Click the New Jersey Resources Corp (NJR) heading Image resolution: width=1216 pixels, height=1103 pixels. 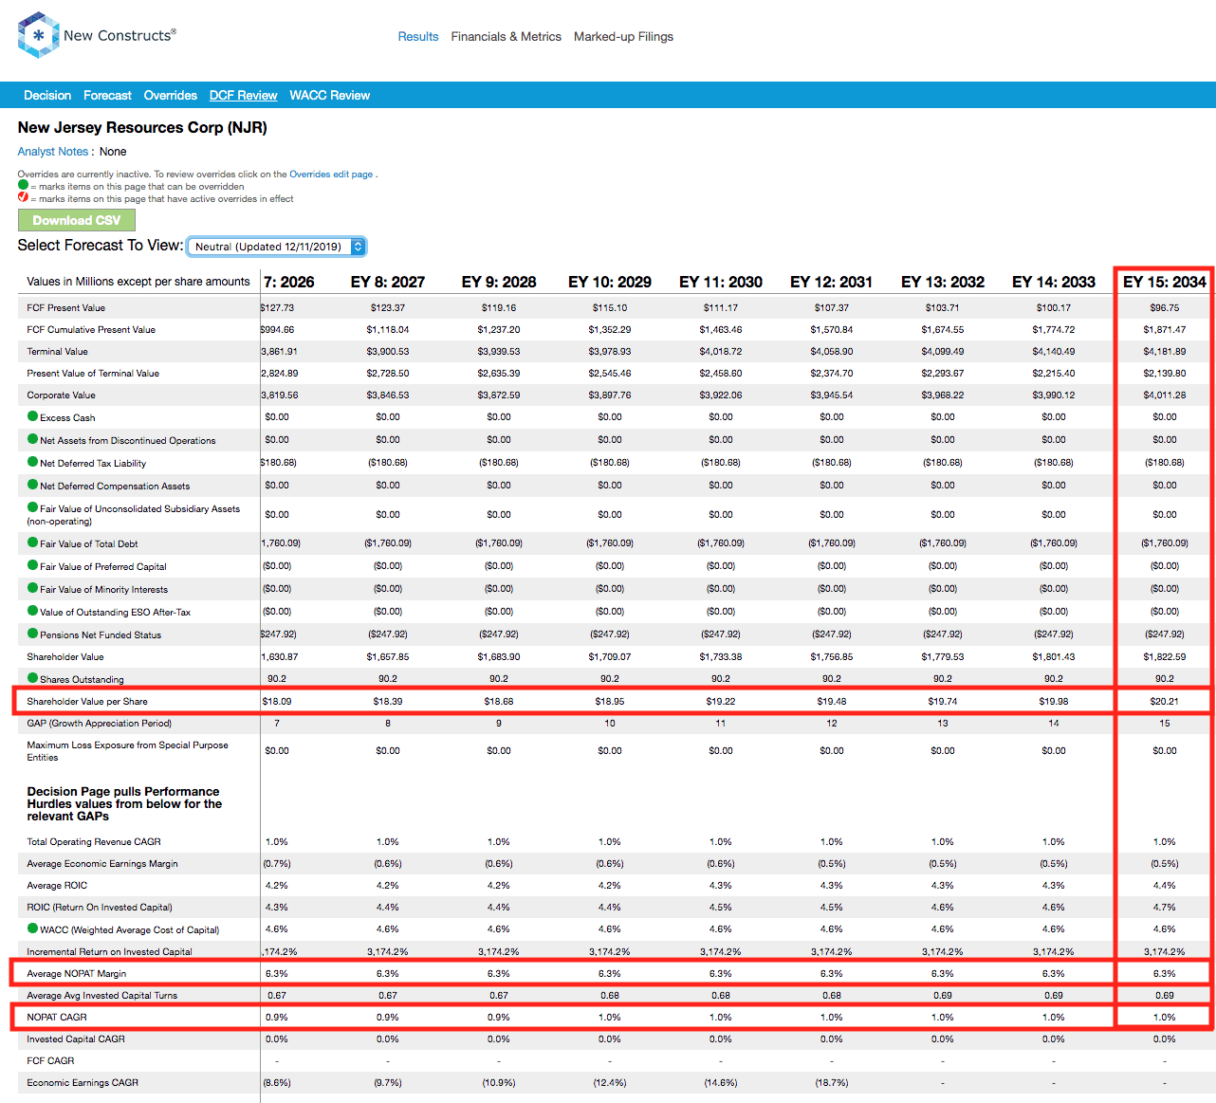(x=142, y=128)
